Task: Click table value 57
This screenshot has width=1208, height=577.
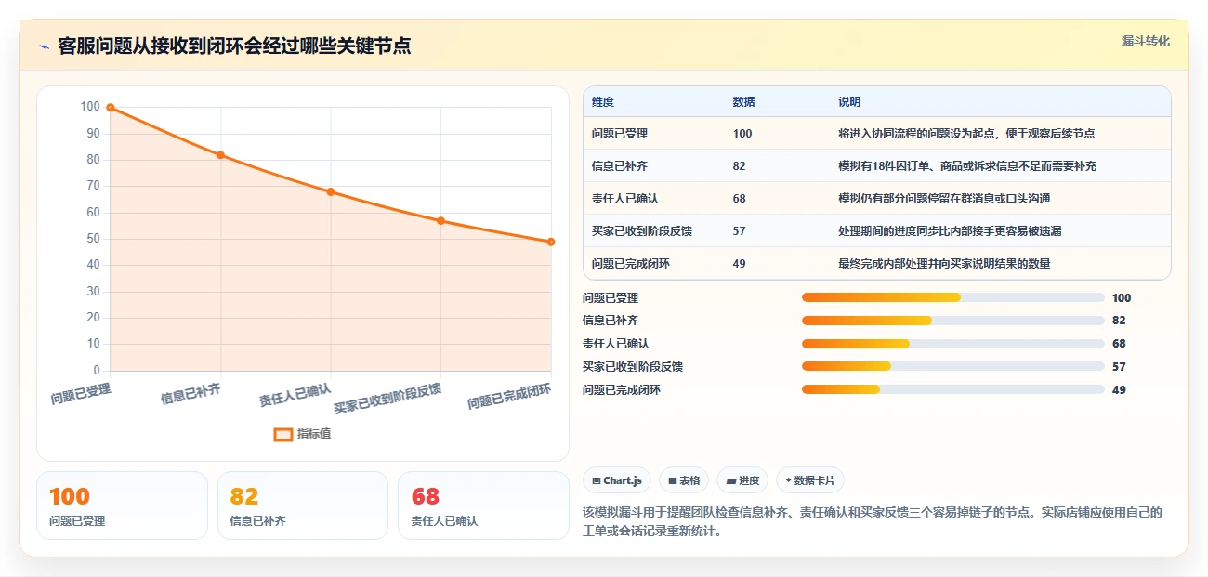Action: click(739, 231)
